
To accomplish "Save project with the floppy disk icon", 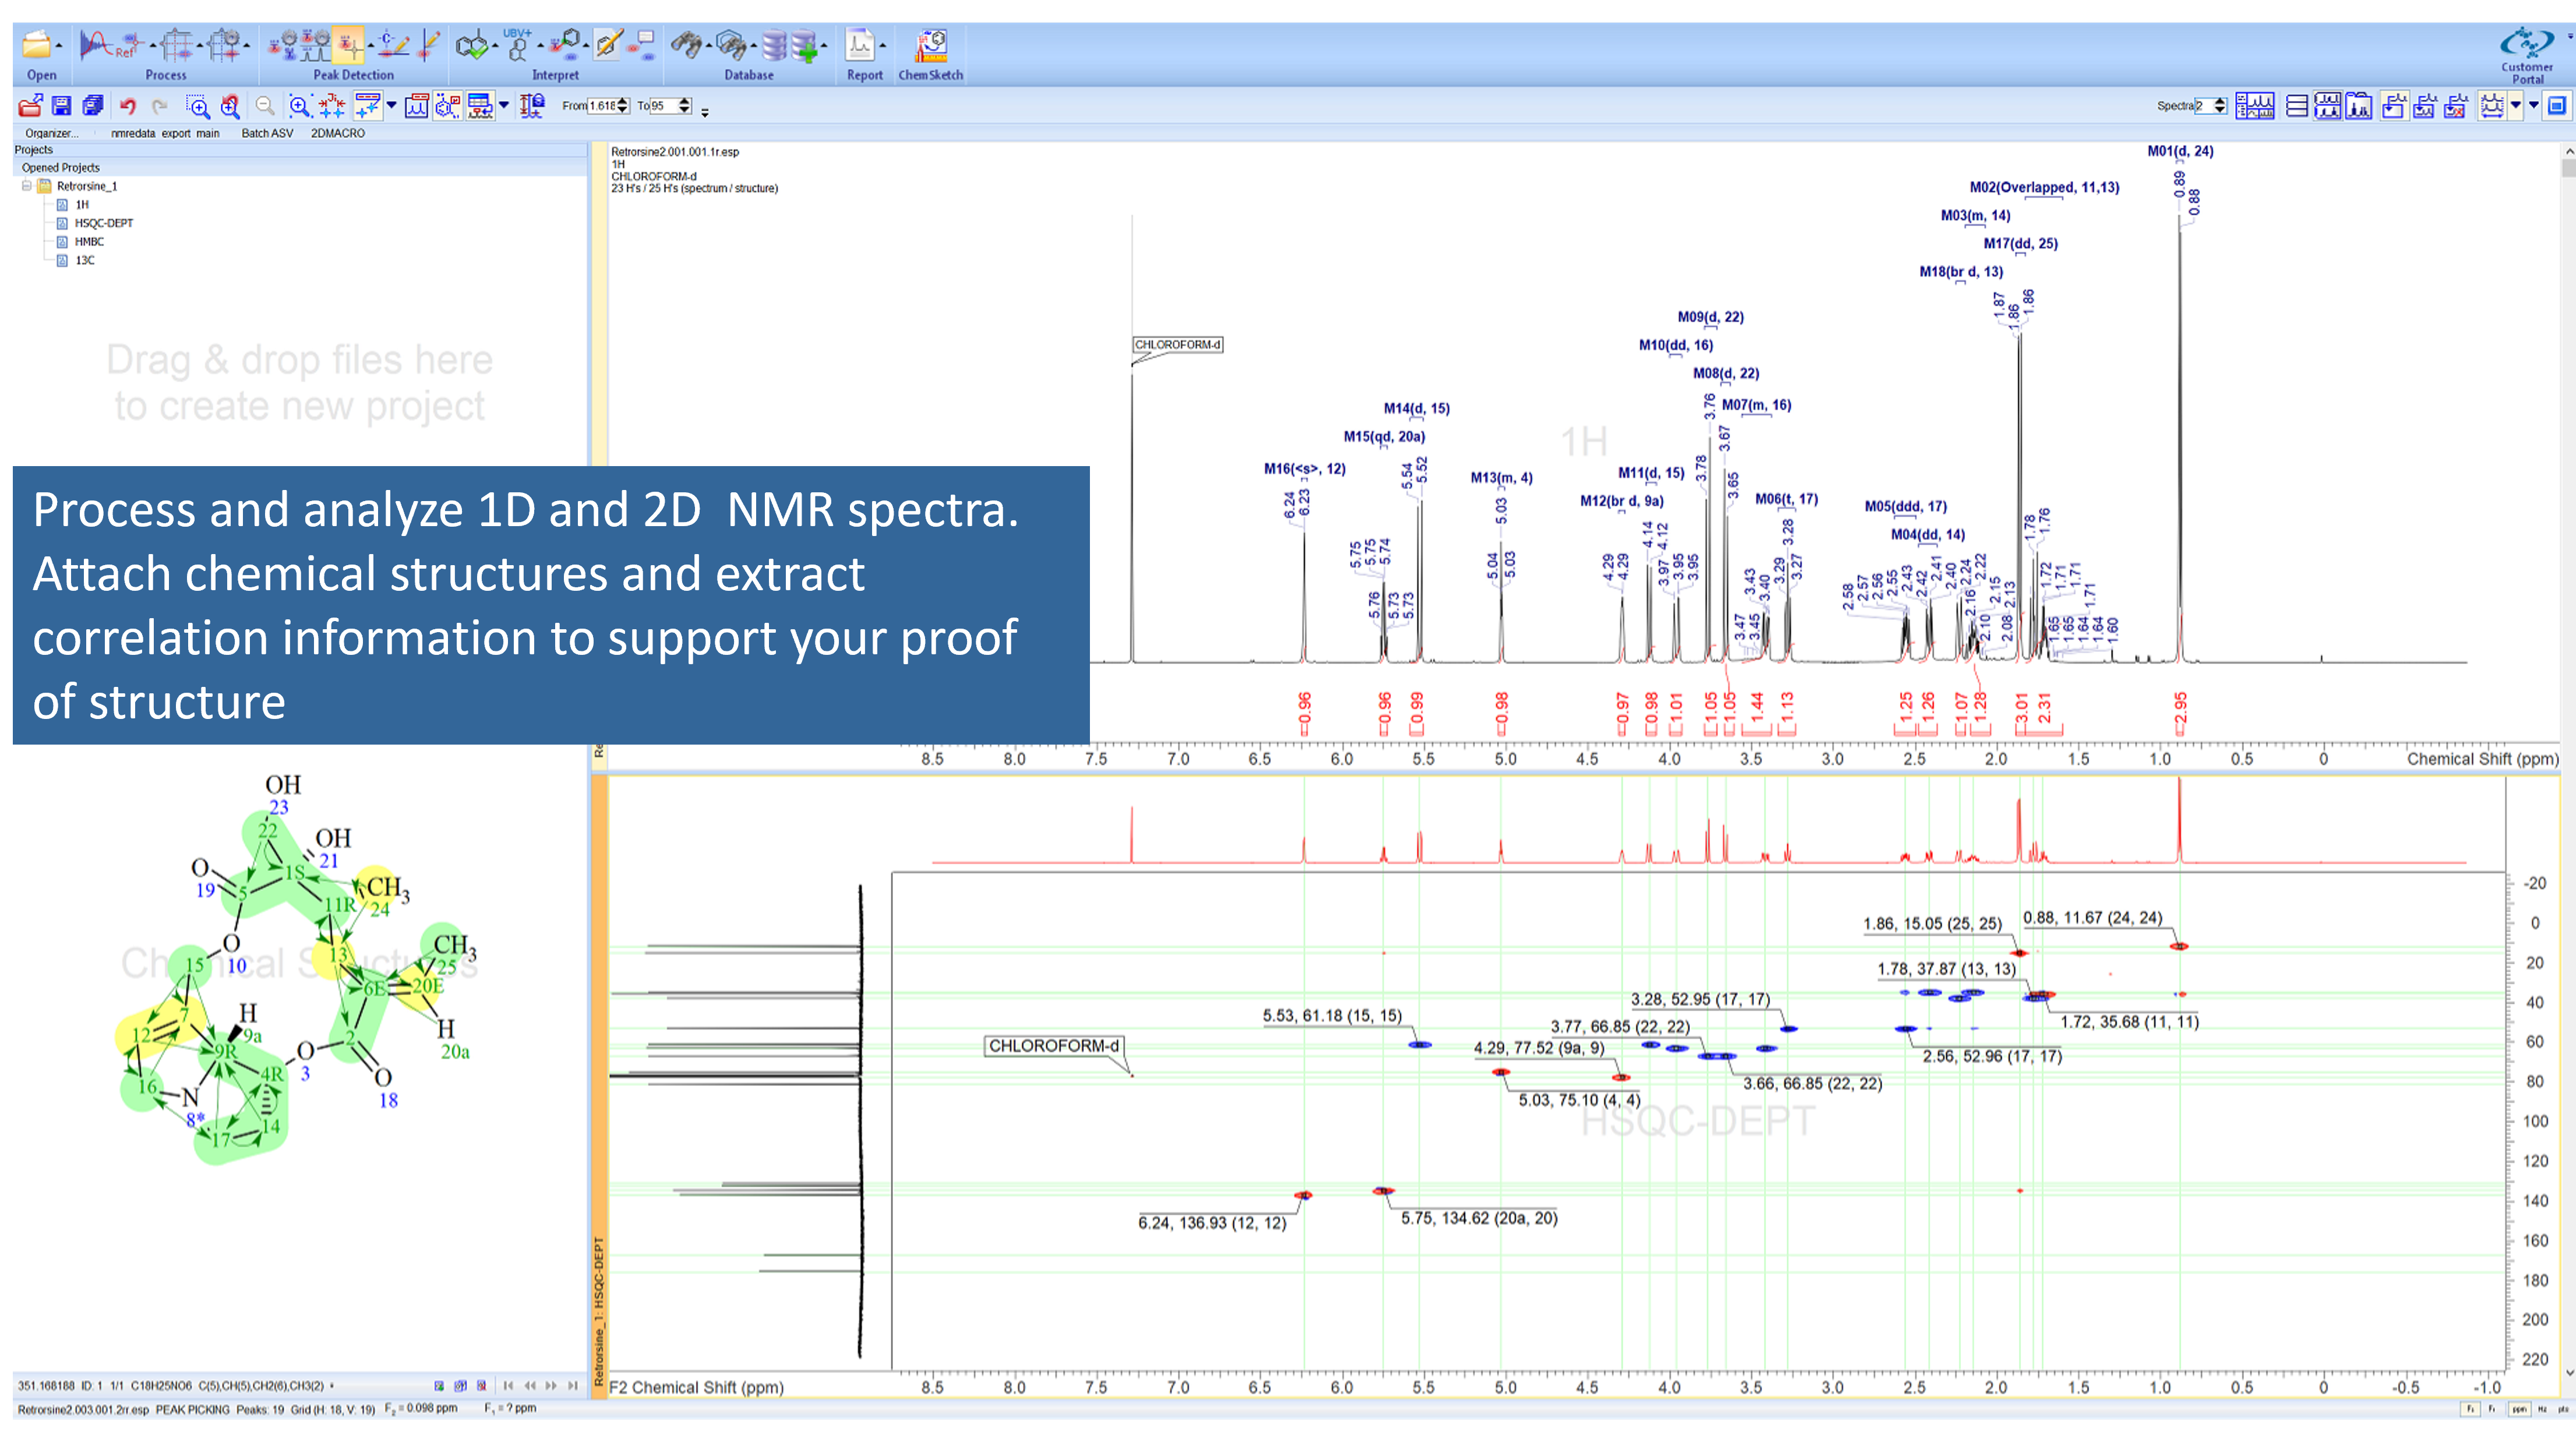I will [x=62, y=106].
